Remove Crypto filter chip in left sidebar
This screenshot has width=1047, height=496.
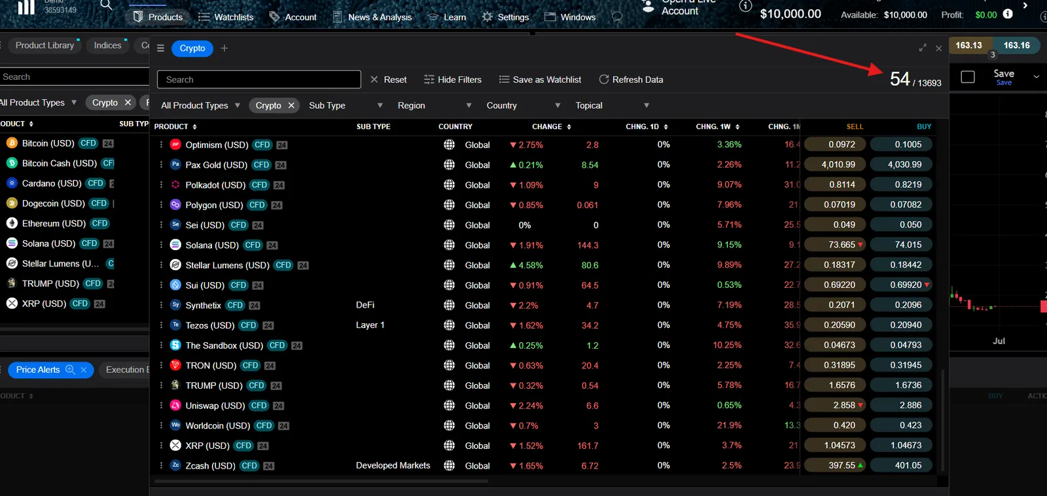coord(128,103)
